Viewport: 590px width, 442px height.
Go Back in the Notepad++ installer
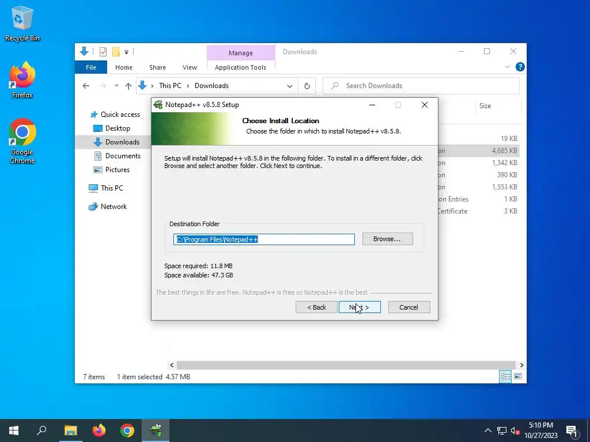tap(316, 307)
